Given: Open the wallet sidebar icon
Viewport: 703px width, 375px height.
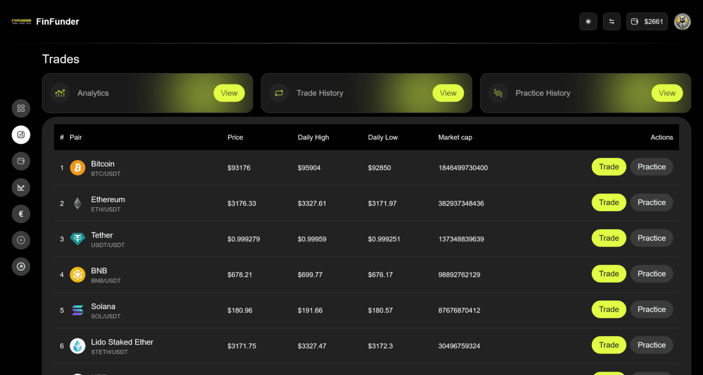Looking at the screenshot, I should (x=21, y=161).
